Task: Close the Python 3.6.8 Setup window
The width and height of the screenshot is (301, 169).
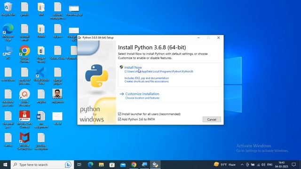Action: [218, 38]
